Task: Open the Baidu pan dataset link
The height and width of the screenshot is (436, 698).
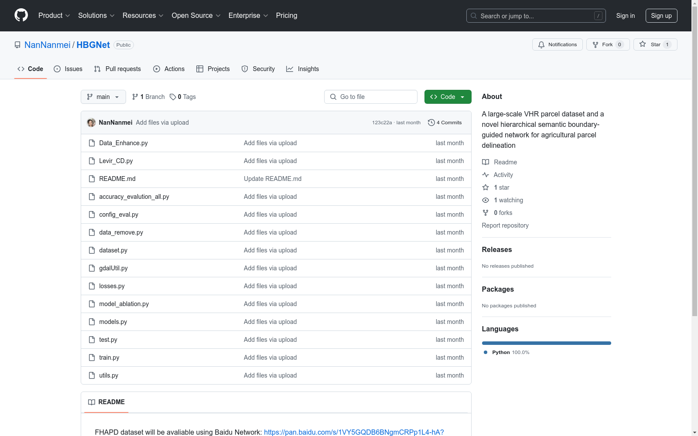Action: 354,432
